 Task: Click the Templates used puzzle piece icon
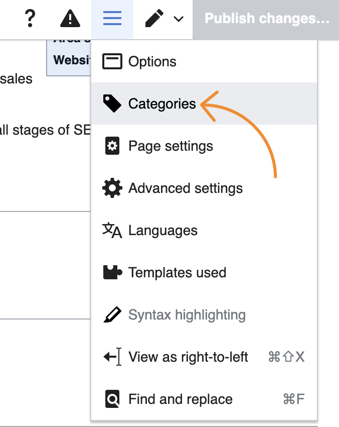point(113,272)
